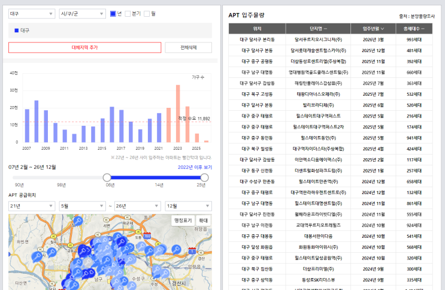Sort by the 총세대수 column header

coord(414,29)
